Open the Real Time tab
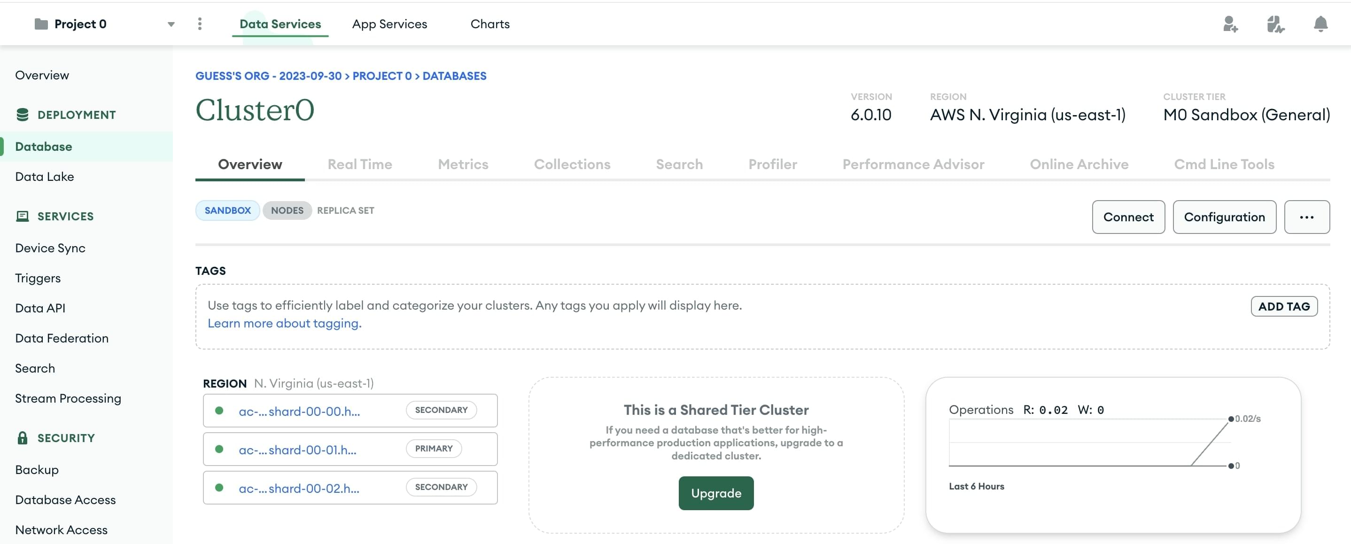1351x544 pixels. 360,165
